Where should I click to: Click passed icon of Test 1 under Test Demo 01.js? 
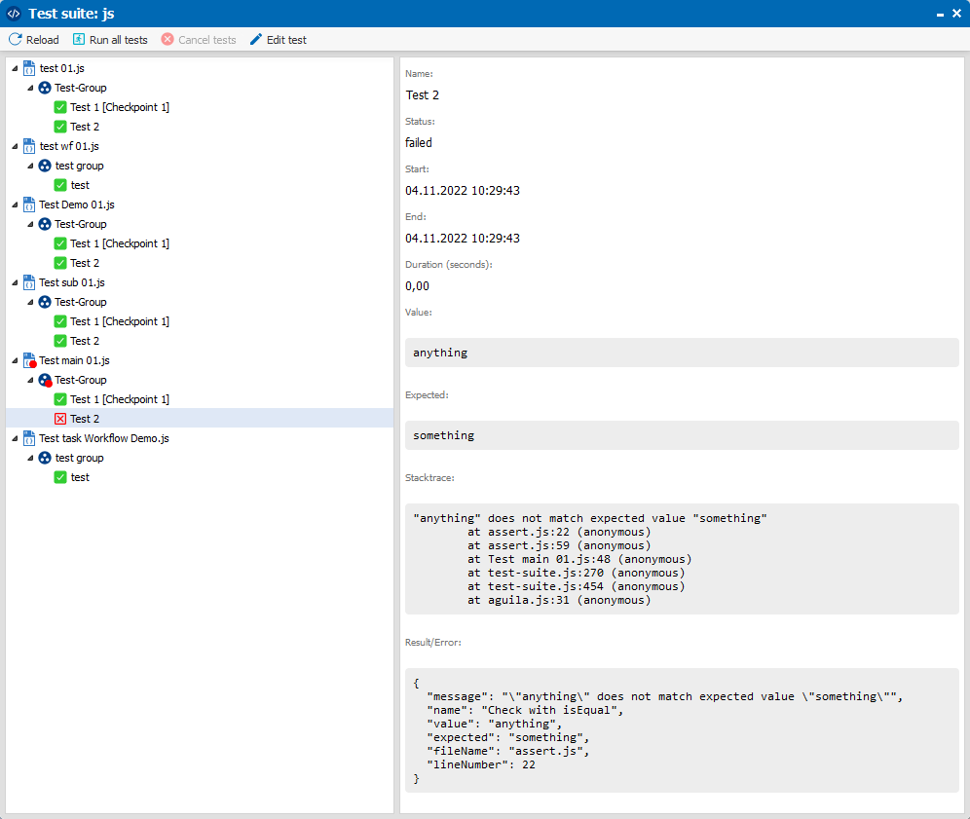tap(60, 243)
